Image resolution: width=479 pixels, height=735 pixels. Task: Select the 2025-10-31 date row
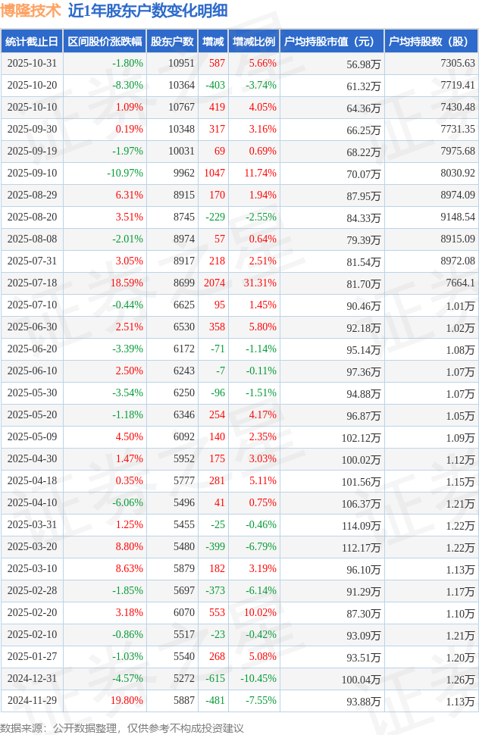32,64
